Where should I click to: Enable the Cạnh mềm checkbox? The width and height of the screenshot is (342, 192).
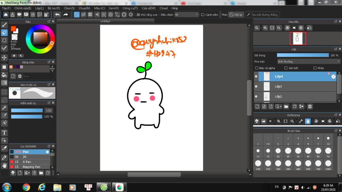(203, 15)
